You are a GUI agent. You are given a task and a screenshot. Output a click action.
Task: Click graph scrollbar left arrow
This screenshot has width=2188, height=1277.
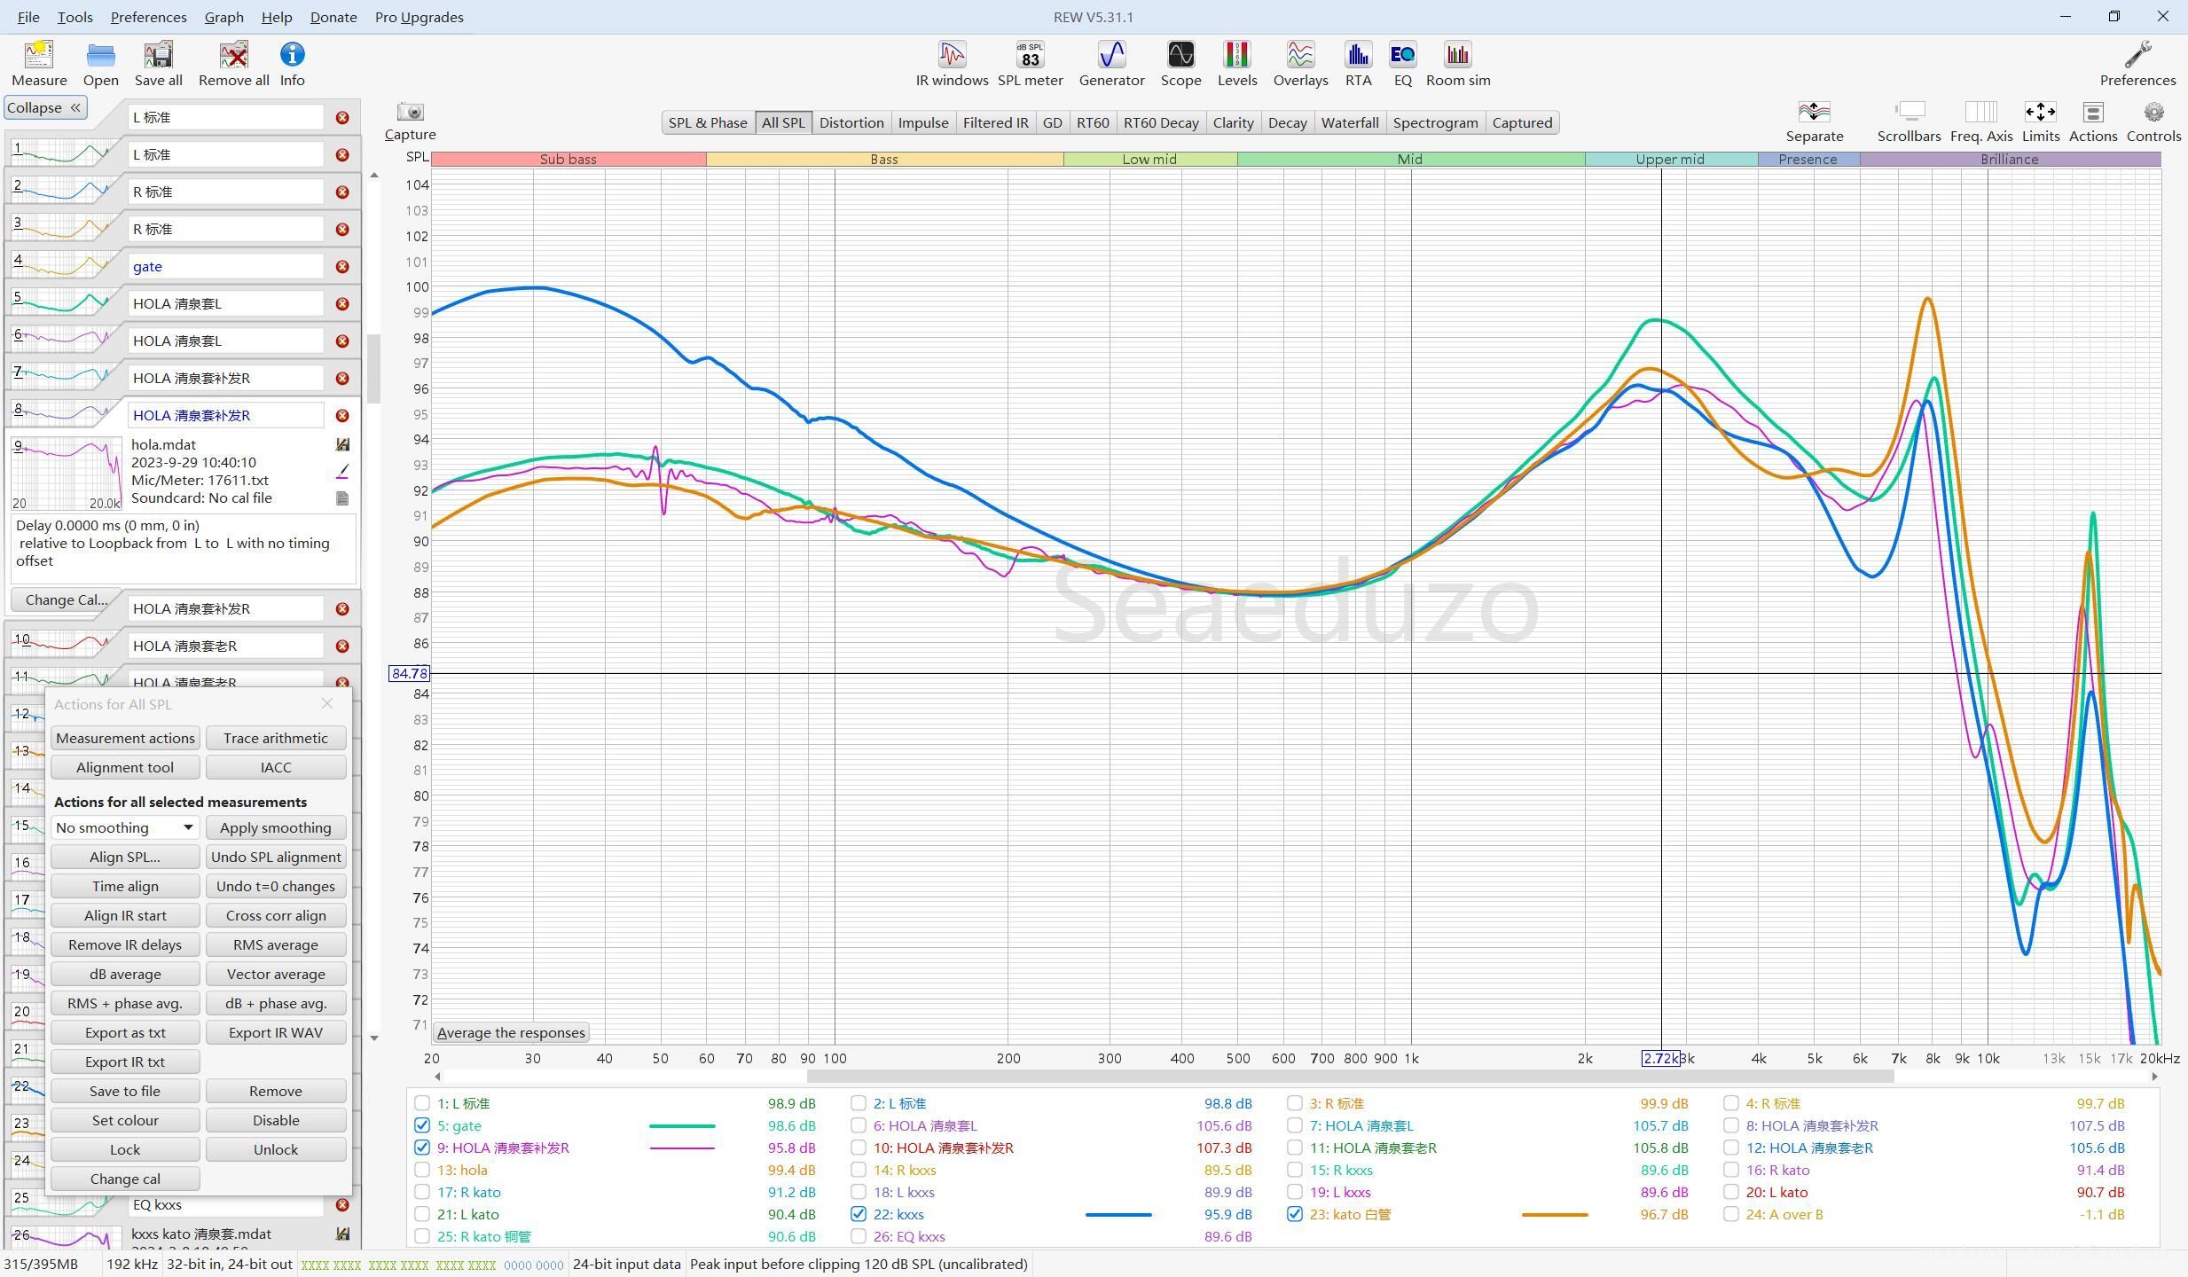(x=436, y=1077)
